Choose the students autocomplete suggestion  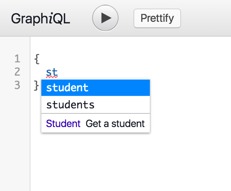(x=96, y=104)
